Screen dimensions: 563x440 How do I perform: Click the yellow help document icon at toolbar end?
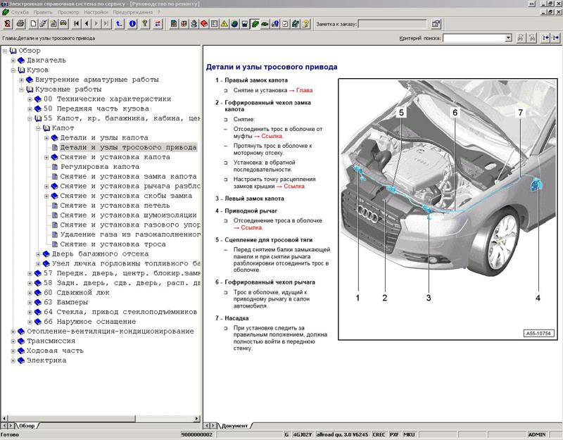click(x=305, y=24)
